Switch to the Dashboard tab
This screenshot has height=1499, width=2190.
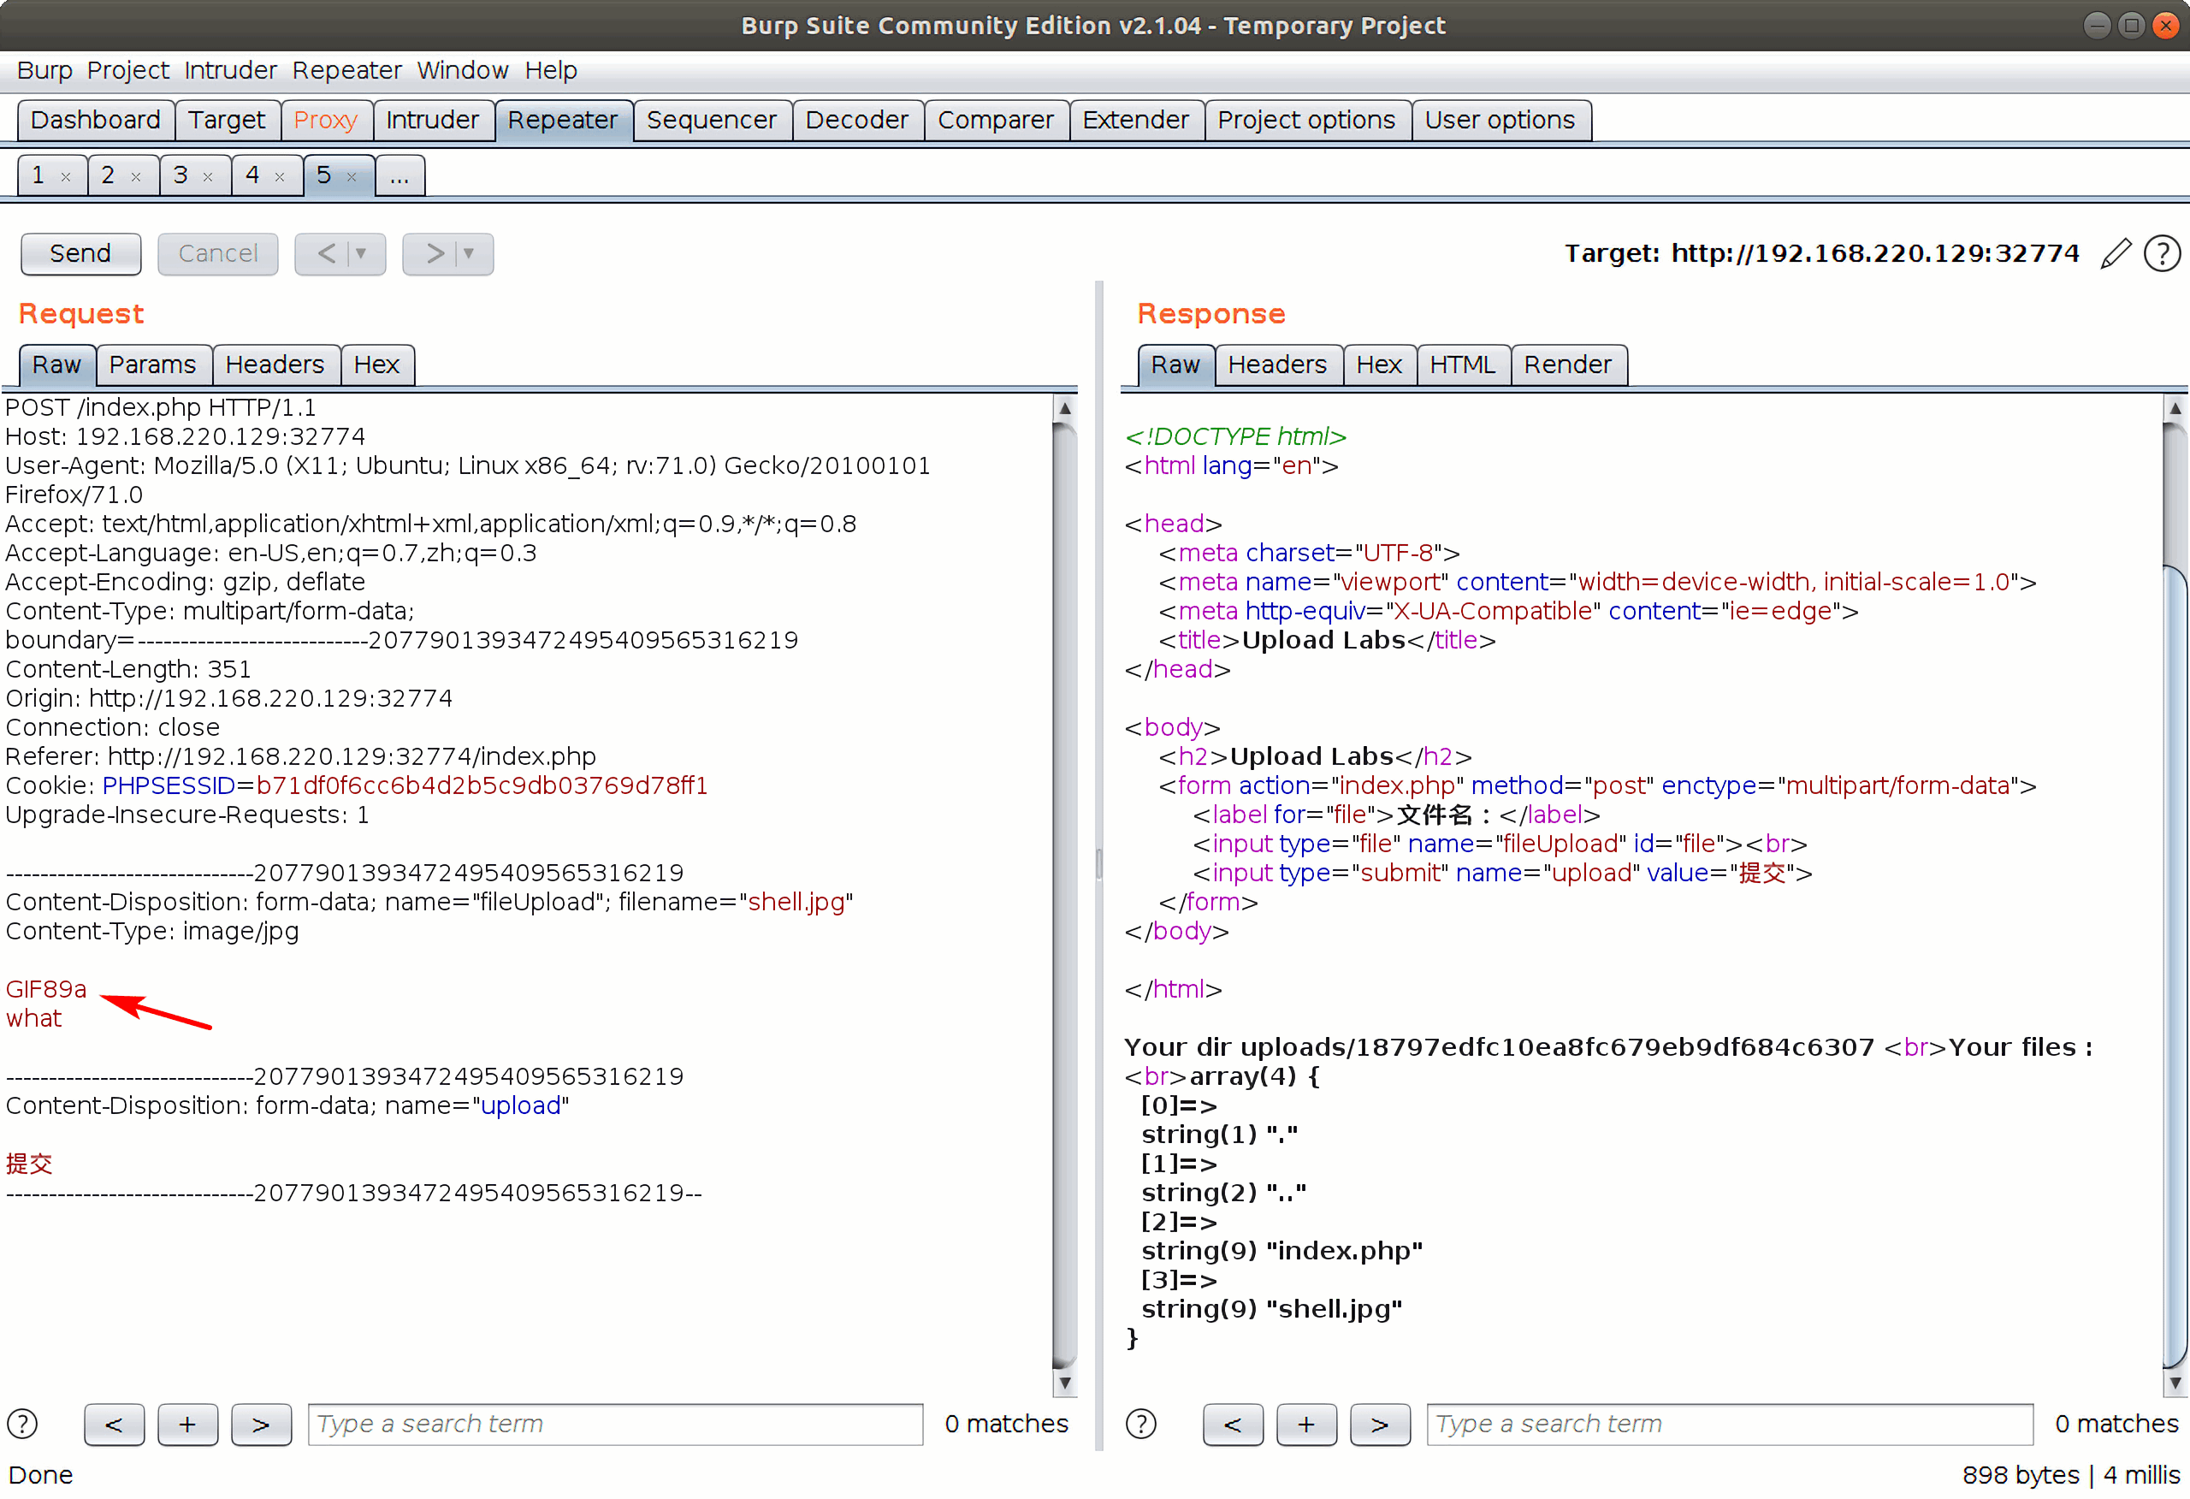point(96,121)
